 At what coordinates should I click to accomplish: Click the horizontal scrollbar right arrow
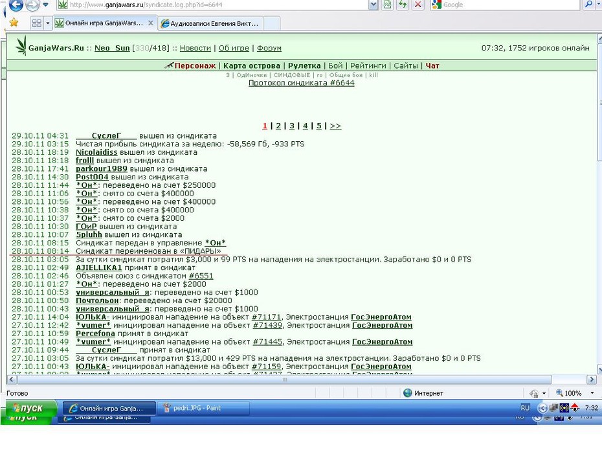(591, 379)
